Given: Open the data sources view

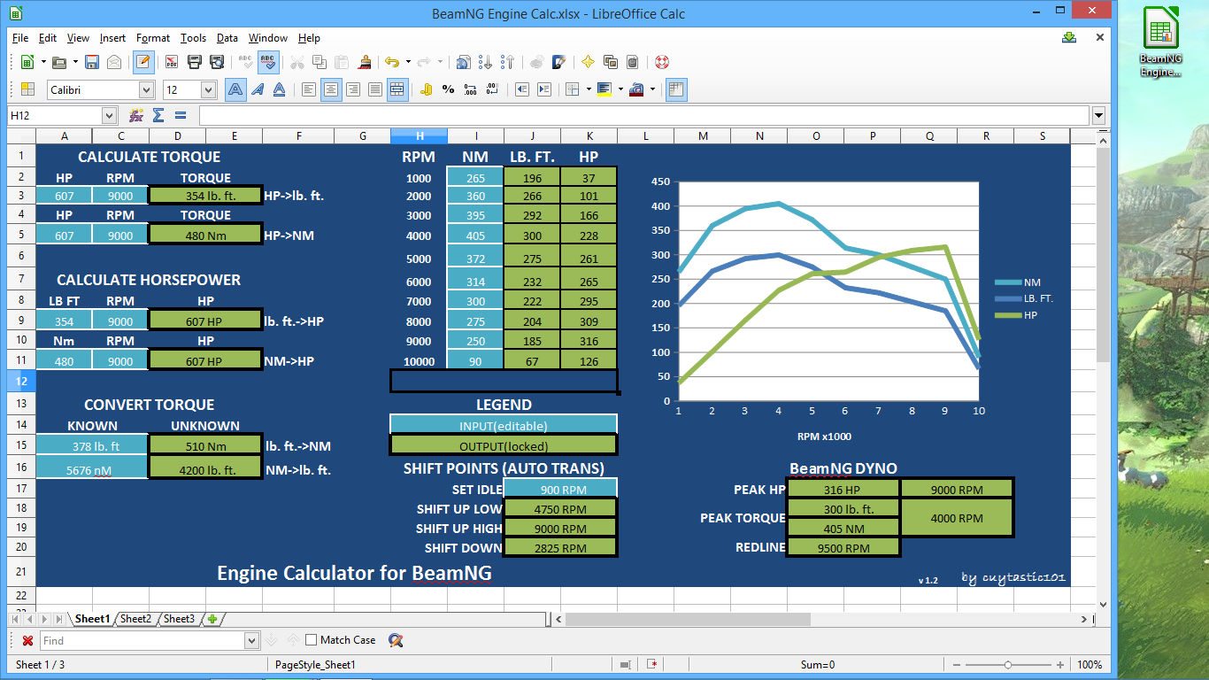Looking at the screenshot, I should [x=632, y=62].
